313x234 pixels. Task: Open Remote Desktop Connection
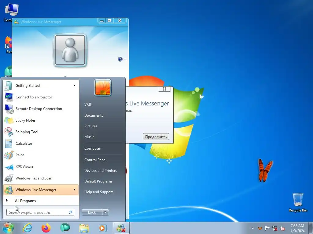[41, 109]
